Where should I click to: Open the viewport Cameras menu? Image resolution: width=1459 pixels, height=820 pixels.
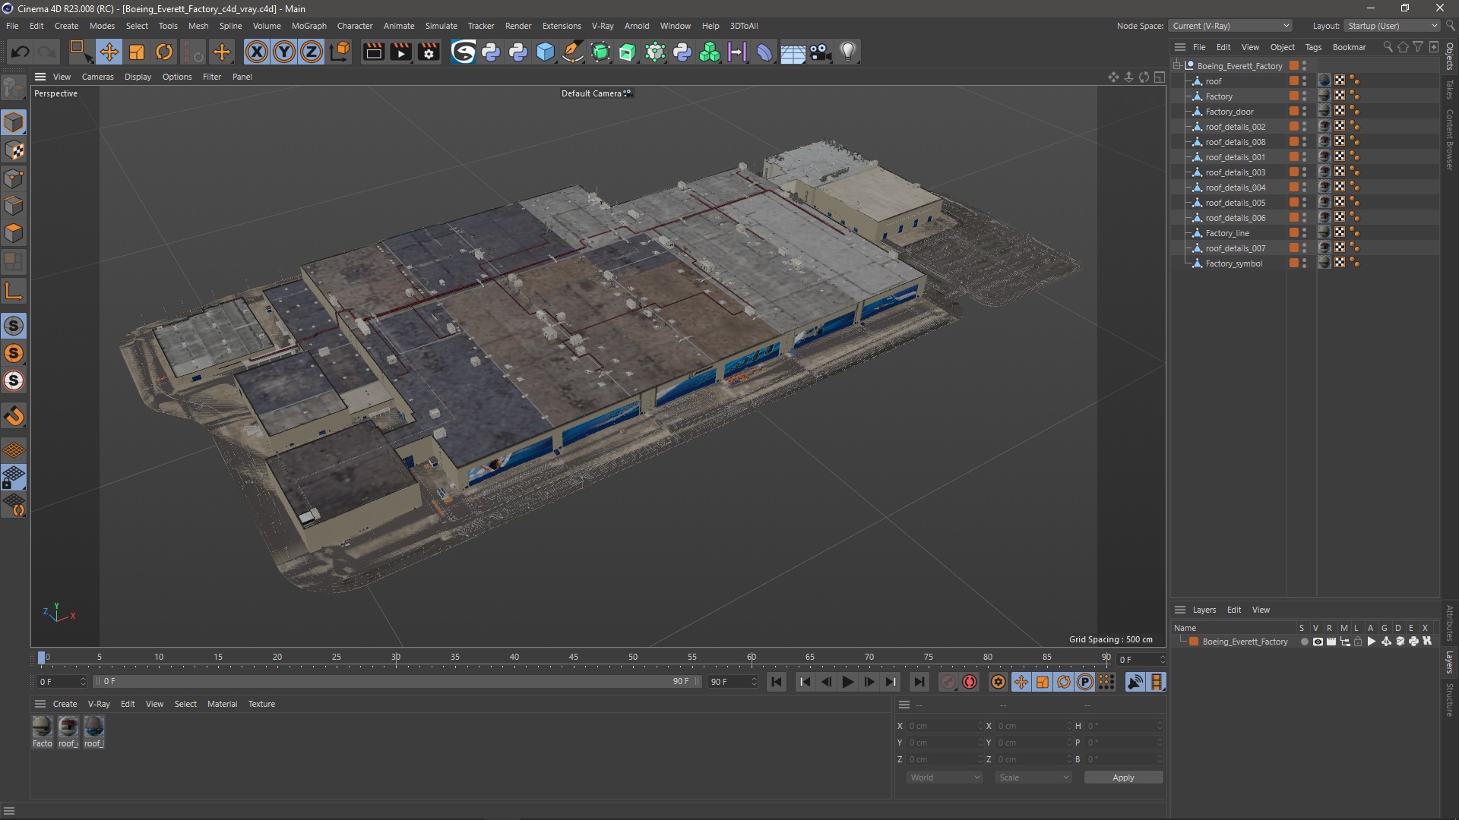coord(97,77)
